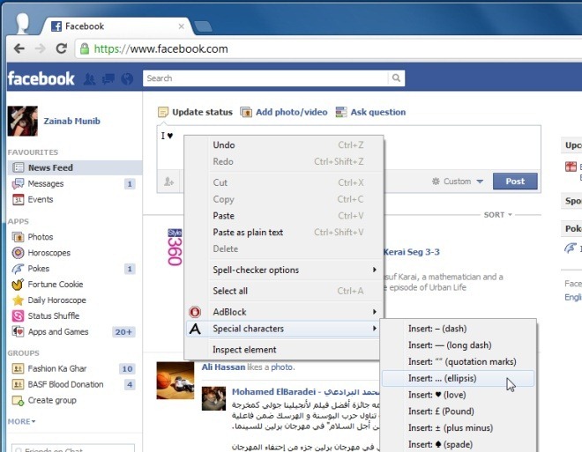Choose Paste as plain text
Screen dimensions: 582x452
[284, 233]
